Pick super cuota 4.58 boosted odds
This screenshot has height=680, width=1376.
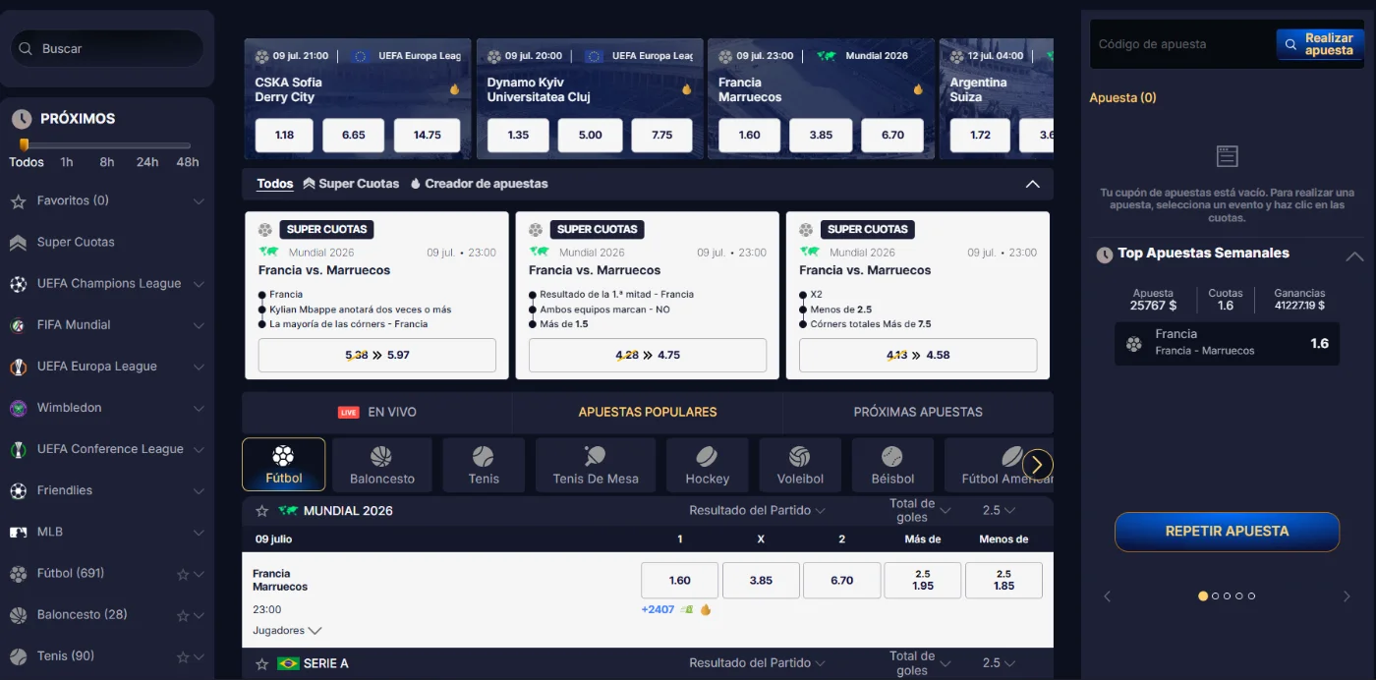(x=918, y=356)
